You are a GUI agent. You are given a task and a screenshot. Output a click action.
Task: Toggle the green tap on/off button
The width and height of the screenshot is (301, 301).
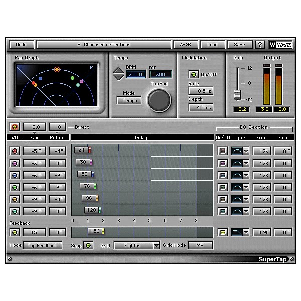click(x=15, y=187)
